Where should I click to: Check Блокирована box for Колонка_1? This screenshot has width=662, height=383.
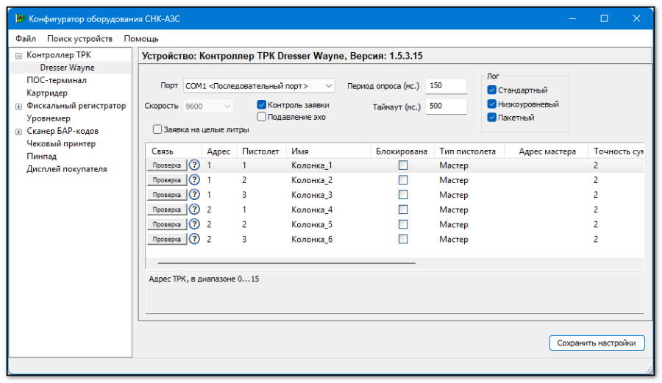point(403,165)
